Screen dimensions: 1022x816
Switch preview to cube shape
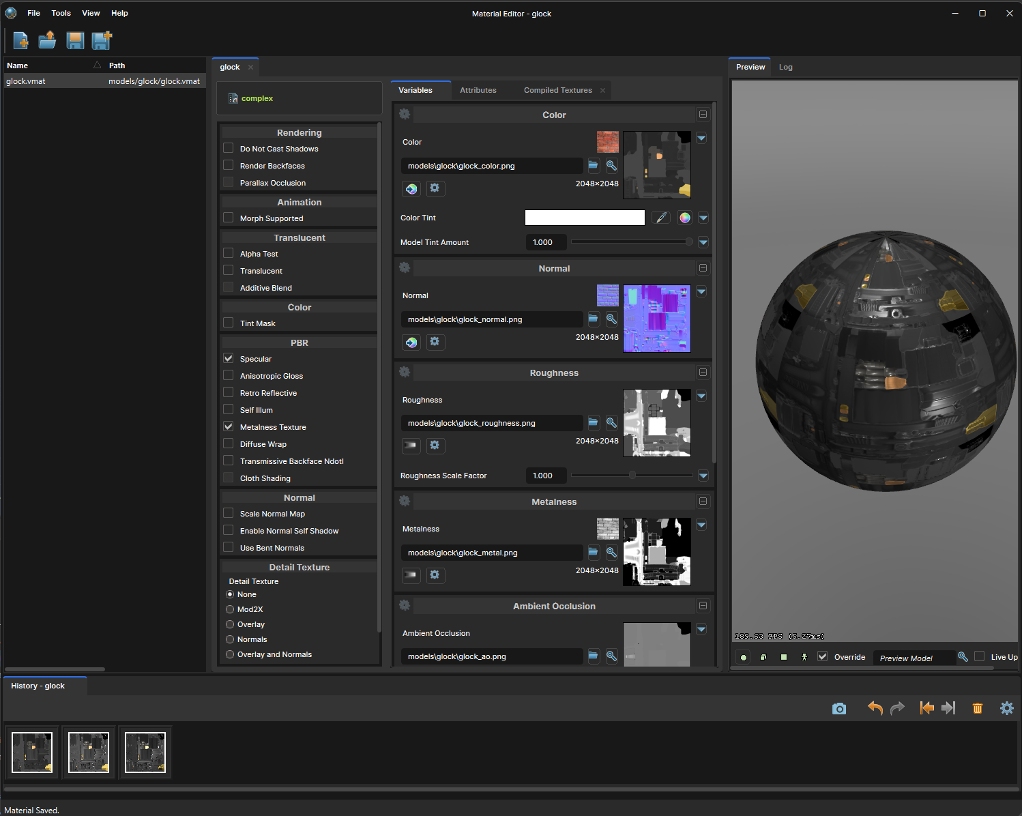(763, 656)
